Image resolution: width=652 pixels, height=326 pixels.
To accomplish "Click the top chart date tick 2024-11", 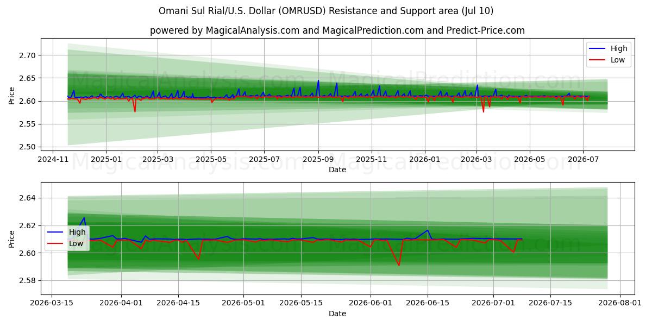I will [52, 160].
